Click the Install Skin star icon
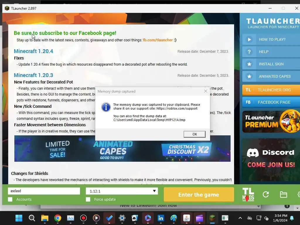This screenshot has width=300, height=225. pos(249,64)
